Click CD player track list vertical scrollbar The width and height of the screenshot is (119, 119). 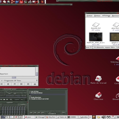point(37,71)
